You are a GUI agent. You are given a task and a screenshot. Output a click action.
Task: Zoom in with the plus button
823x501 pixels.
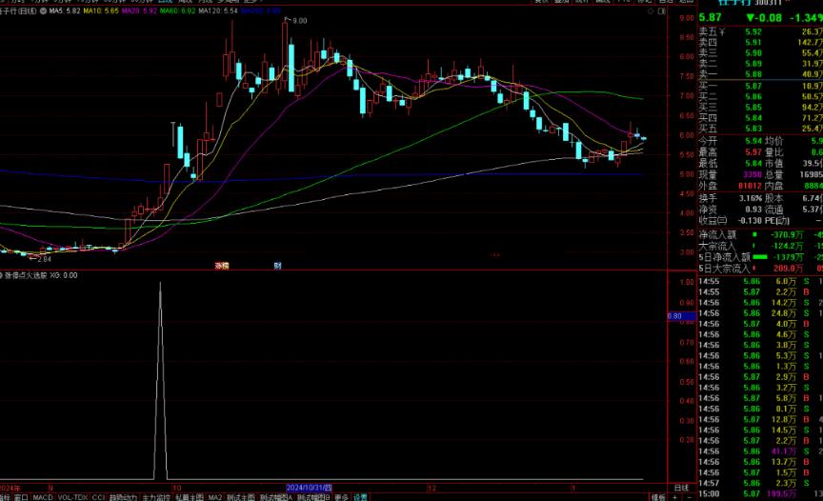click(x=675, y=497)
